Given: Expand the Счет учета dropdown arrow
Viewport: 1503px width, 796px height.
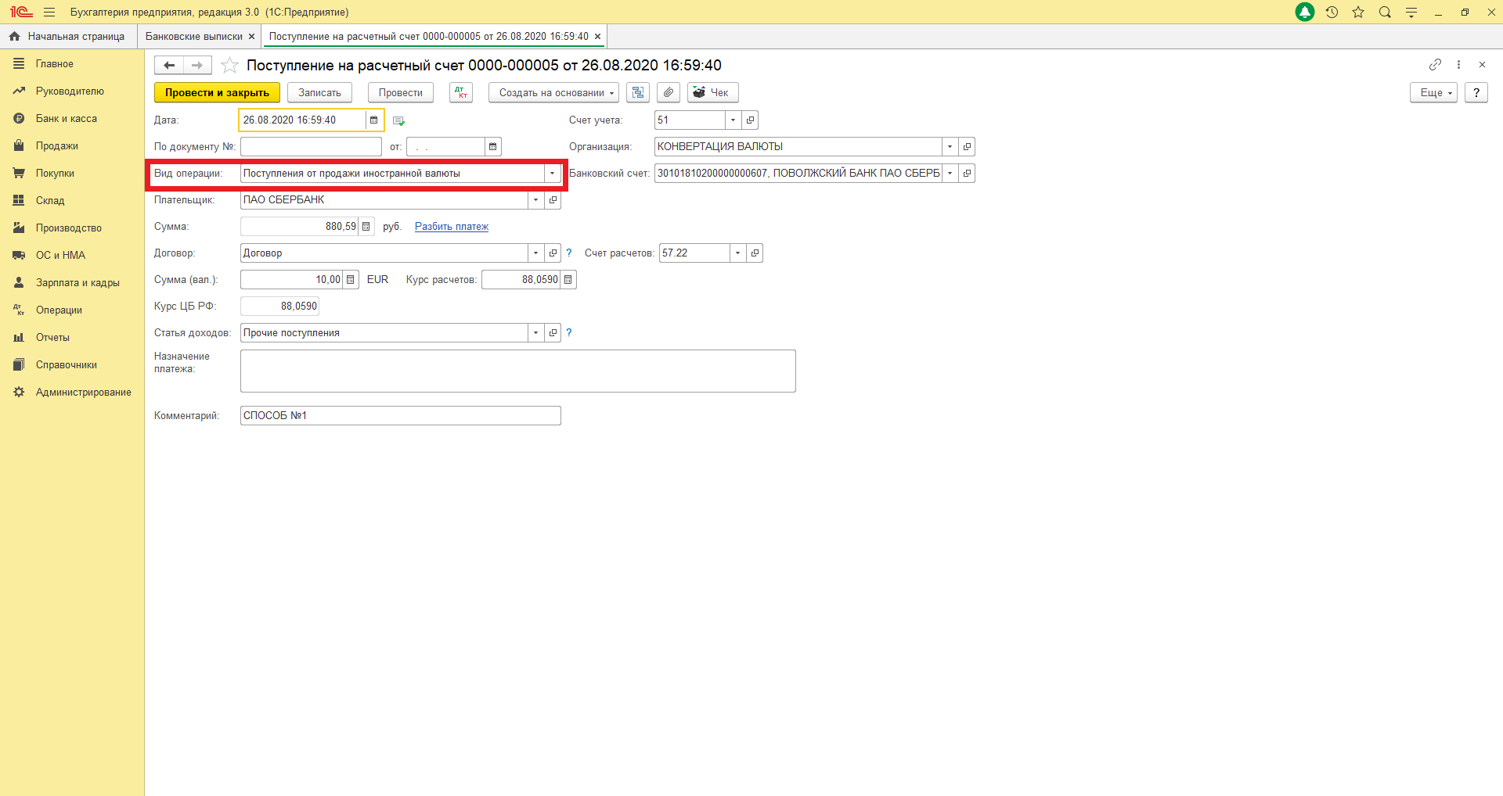Looking at the screenshot, I should pos(733,120).
